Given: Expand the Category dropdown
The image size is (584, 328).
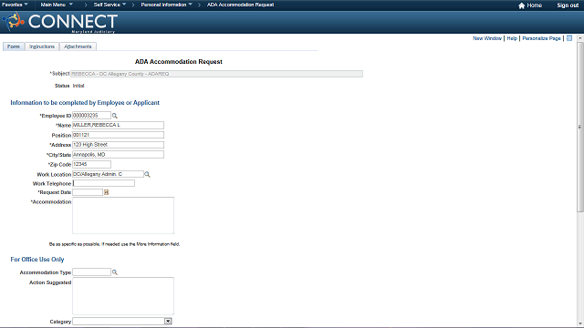Looking at the screenshot, I should point(168,322).
